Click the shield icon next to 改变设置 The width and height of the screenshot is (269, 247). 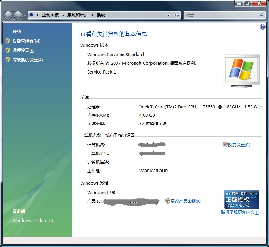pos(225,145)
